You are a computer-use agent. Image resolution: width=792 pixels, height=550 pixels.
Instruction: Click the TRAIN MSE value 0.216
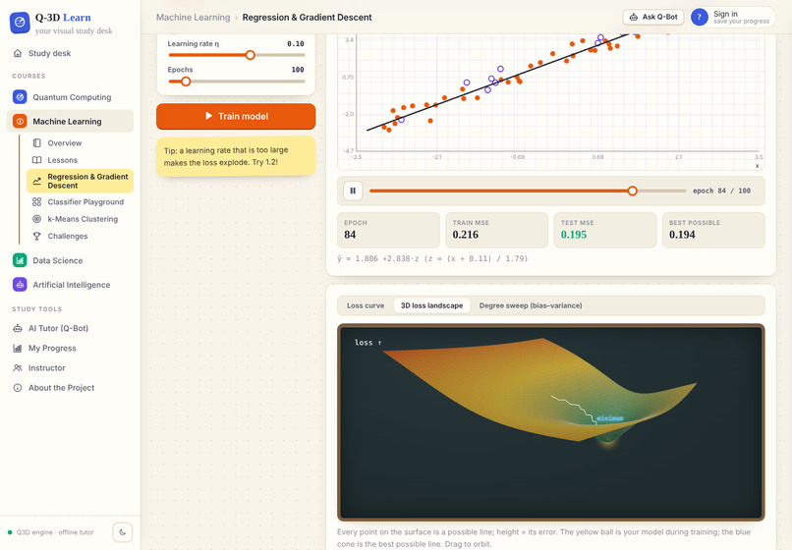(x=465, y=235)
